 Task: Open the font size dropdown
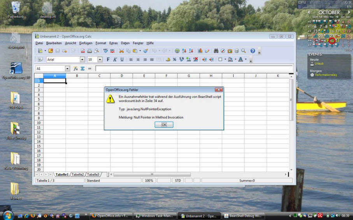tap(100, 59)
